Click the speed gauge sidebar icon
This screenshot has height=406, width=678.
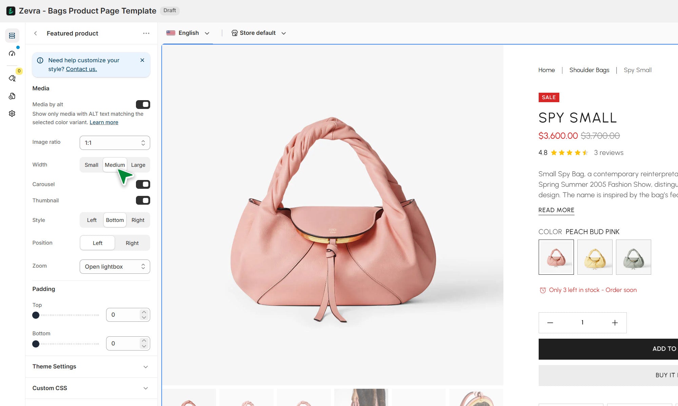pyautogui.click(x=12, y=53)
